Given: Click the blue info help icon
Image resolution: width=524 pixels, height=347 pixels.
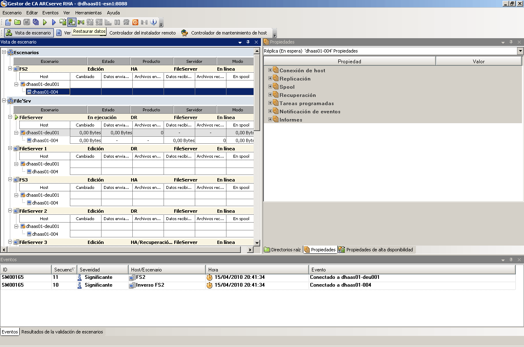Looking at the screenshot, I should click(x=154, y=22).
